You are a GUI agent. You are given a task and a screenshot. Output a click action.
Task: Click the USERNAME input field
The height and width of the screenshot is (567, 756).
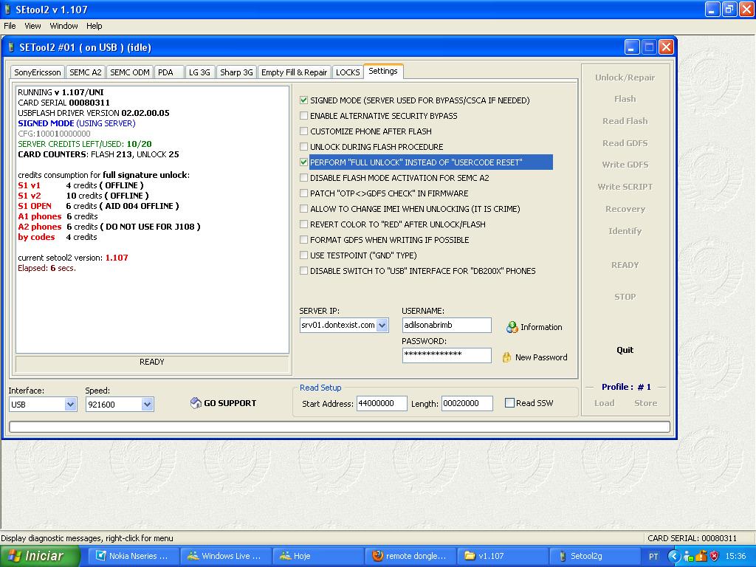point(447,325)
